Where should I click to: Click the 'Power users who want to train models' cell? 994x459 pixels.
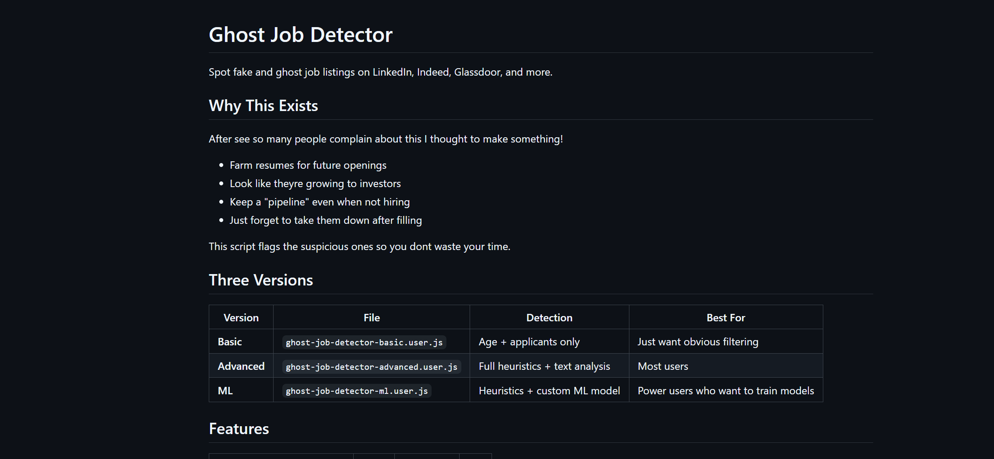725,391
